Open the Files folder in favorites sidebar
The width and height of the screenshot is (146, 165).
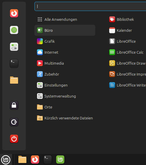click(x=14, y=80)
